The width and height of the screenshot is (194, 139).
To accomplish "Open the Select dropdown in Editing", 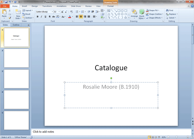I will coord(171,18).
